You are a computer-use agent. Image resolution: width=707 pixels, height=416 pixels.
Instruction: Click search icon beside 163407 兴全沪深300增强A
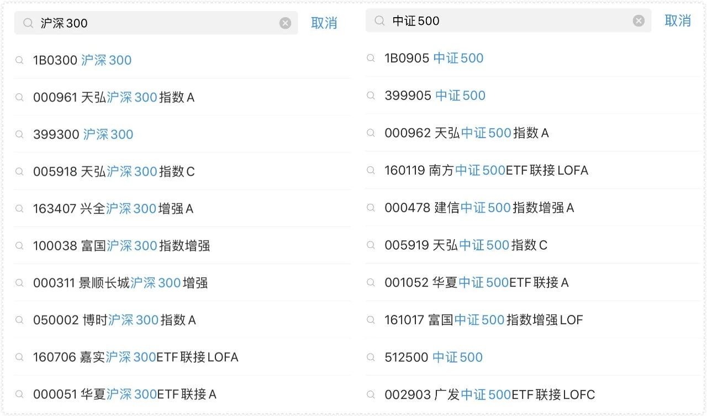(19, 209)
